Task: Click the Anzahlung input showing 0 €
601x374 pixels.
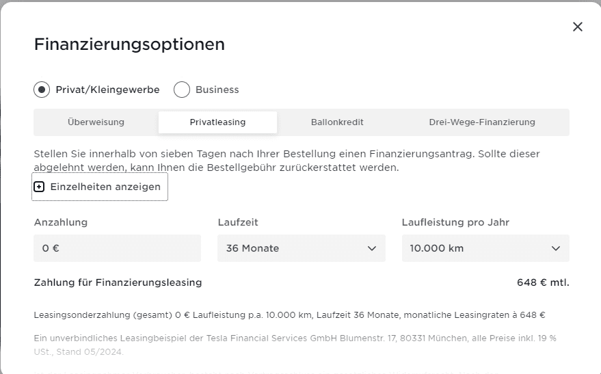Action: (117, 248)
